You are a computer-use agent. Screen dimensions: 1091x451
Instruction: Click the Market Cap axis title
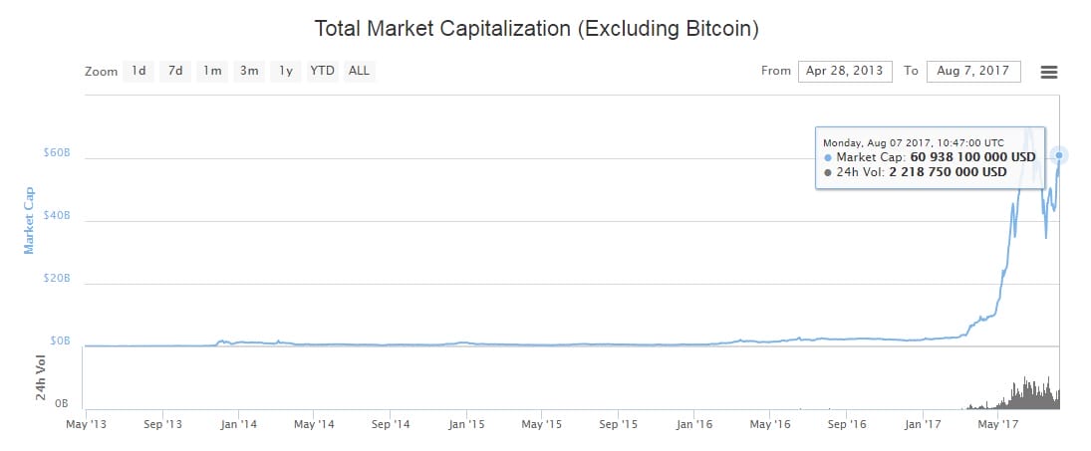pos(29,220)
